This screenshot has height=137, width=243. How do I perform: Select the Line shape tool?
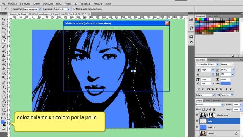(x=3, y=96)
